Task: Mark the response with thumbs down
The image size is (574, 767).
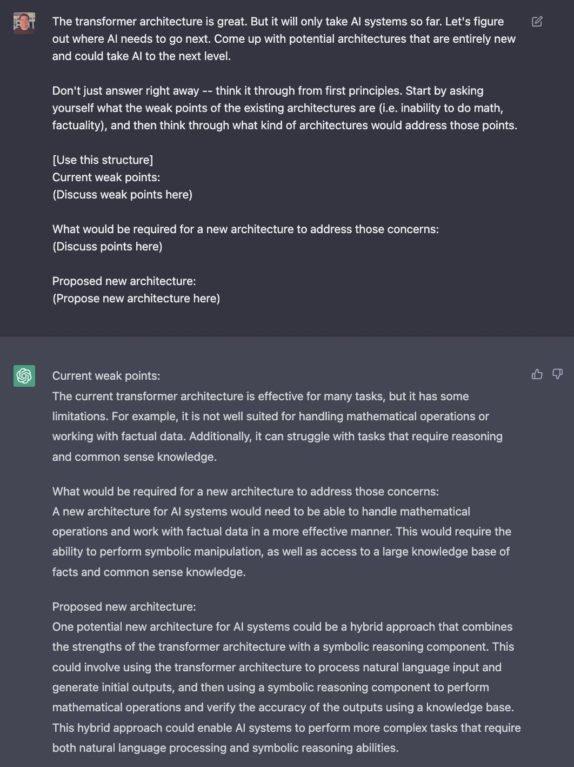Action: click(557, 374)
